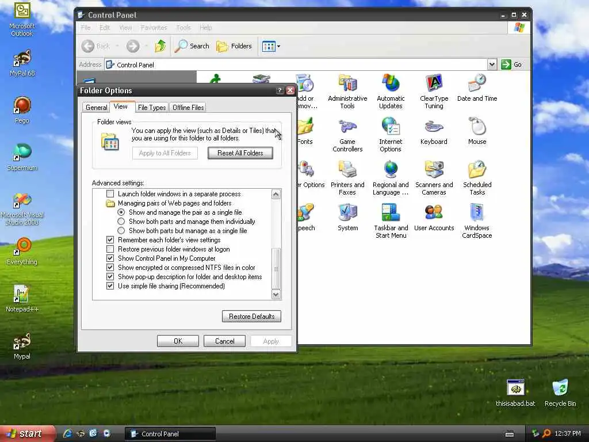Click the orange search tray icon
Viewport: 589px width, 442px height.
click(x=547, y=433)
